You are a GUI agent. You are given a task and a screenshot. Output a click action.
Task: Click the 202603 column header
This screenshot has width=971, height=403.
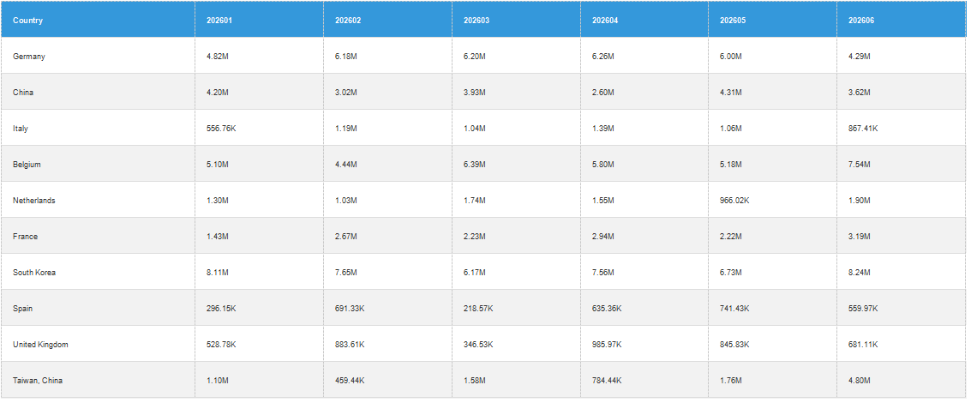(x=477, y=21)
